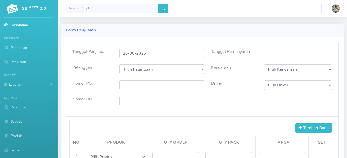Click the INTERFACE section heading
Image resolution: width=347 pixels, height=158 pixels.
tap(12, 38)
